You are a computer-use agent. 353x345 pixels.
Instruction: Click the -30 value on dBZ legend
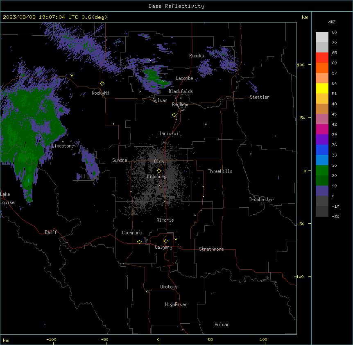(x=335, y=216)
